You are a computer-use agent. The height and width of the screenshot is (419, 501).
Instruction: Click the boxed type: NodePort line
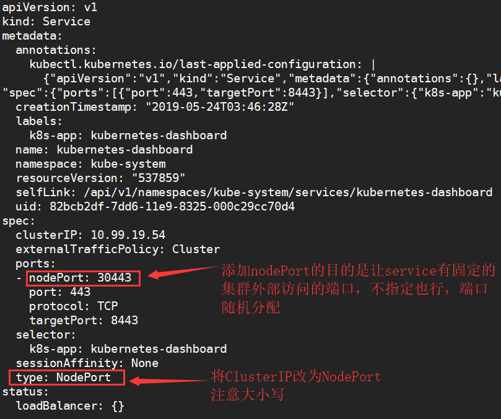tap(67, 378)
